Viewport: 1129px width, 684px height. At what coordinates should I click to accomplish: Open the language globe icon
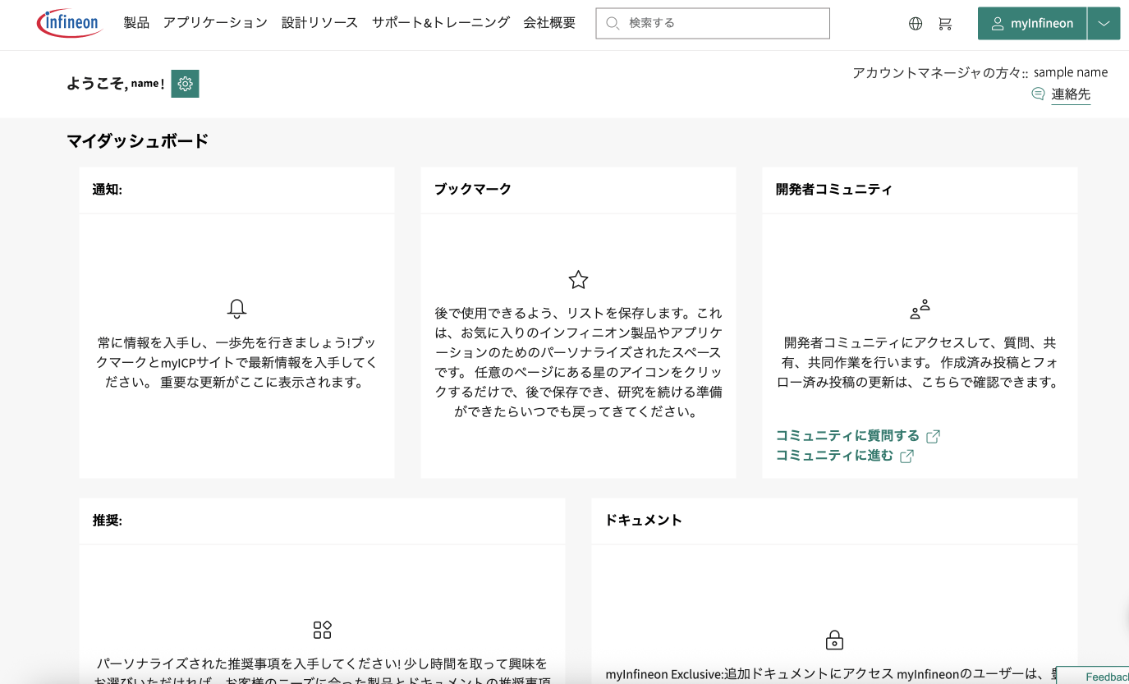916,24
